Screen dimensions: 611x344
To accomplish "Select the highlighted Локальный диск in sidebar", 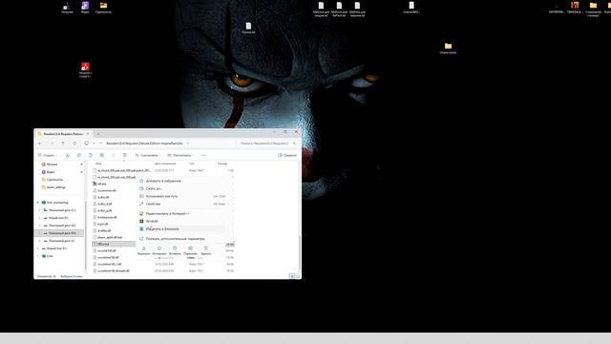I will pyautogui.click(x=59, y=233).
